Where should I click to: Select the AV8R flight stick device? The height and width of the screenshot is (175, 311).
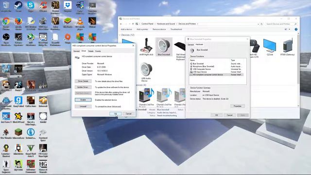[146, 47]
